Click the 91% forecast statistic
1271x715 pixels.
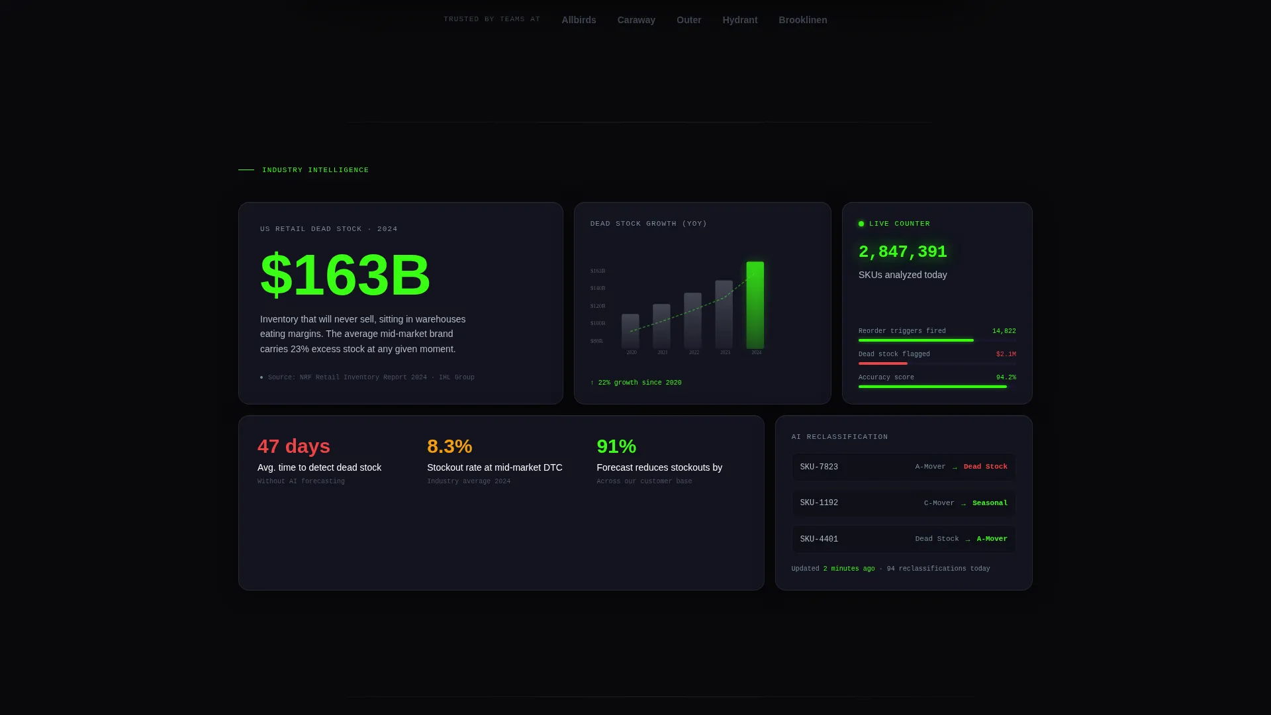(616, 446)
